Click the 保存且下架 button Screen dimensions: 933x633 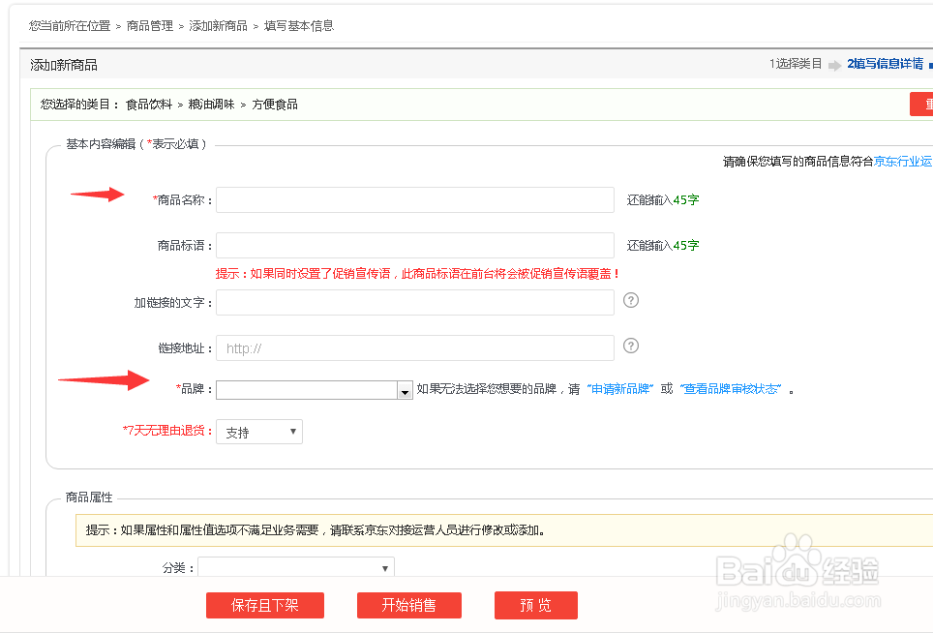tap(264, 605)
